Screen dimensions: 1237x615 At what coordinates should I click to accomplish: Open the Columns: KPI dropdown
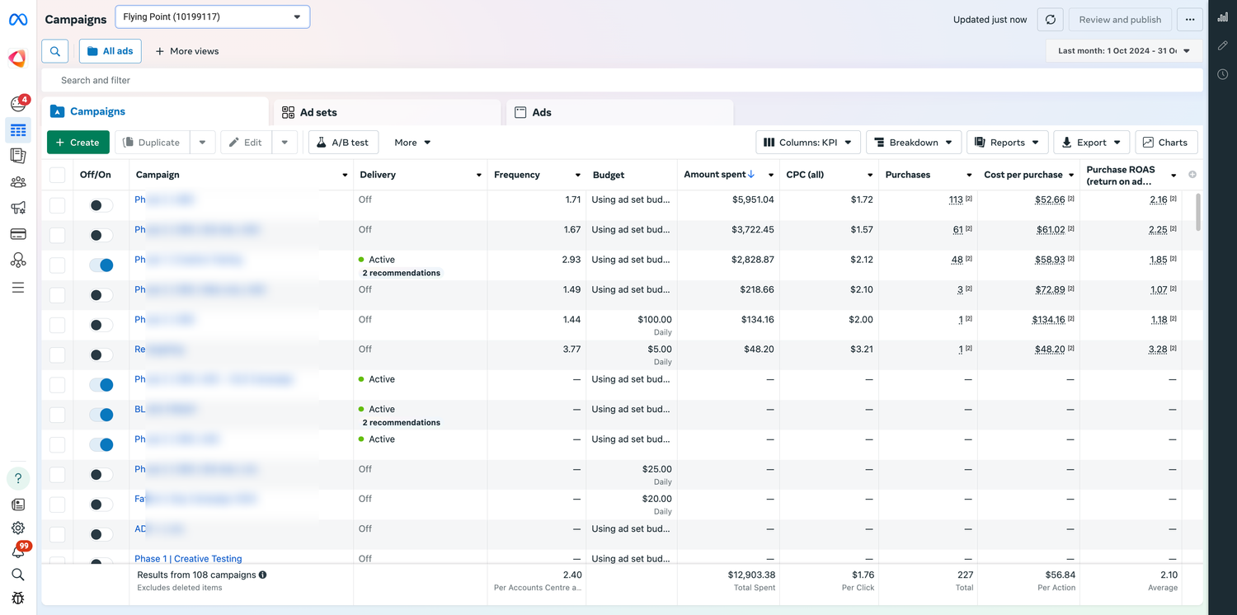[808, 143]
